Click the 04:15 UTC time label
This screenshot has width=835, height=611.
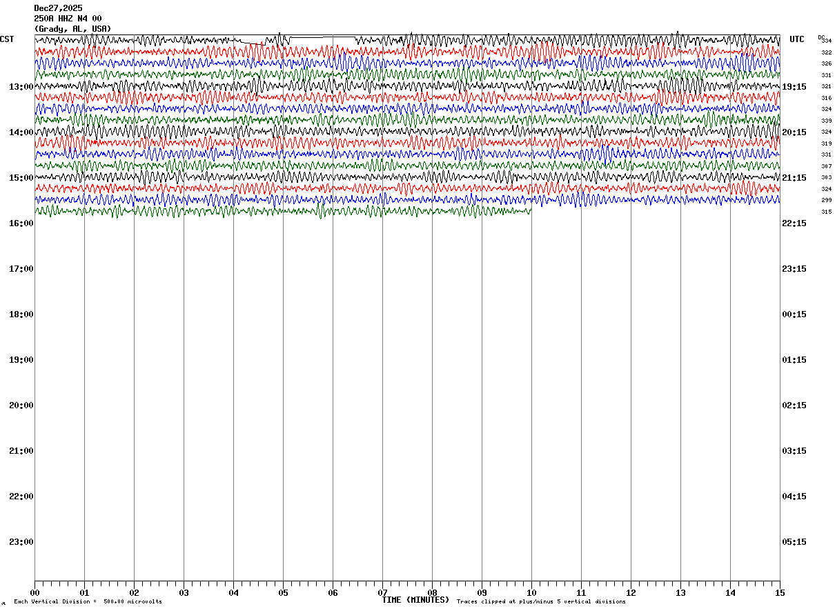point(794,497)
